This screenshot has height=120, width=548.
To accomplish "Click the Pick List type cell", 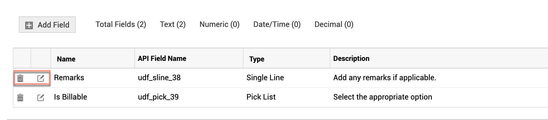I will coord(261,97).
